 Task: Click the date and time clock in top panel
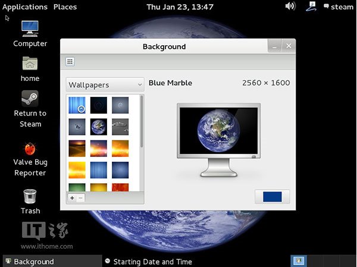[180, 7]
